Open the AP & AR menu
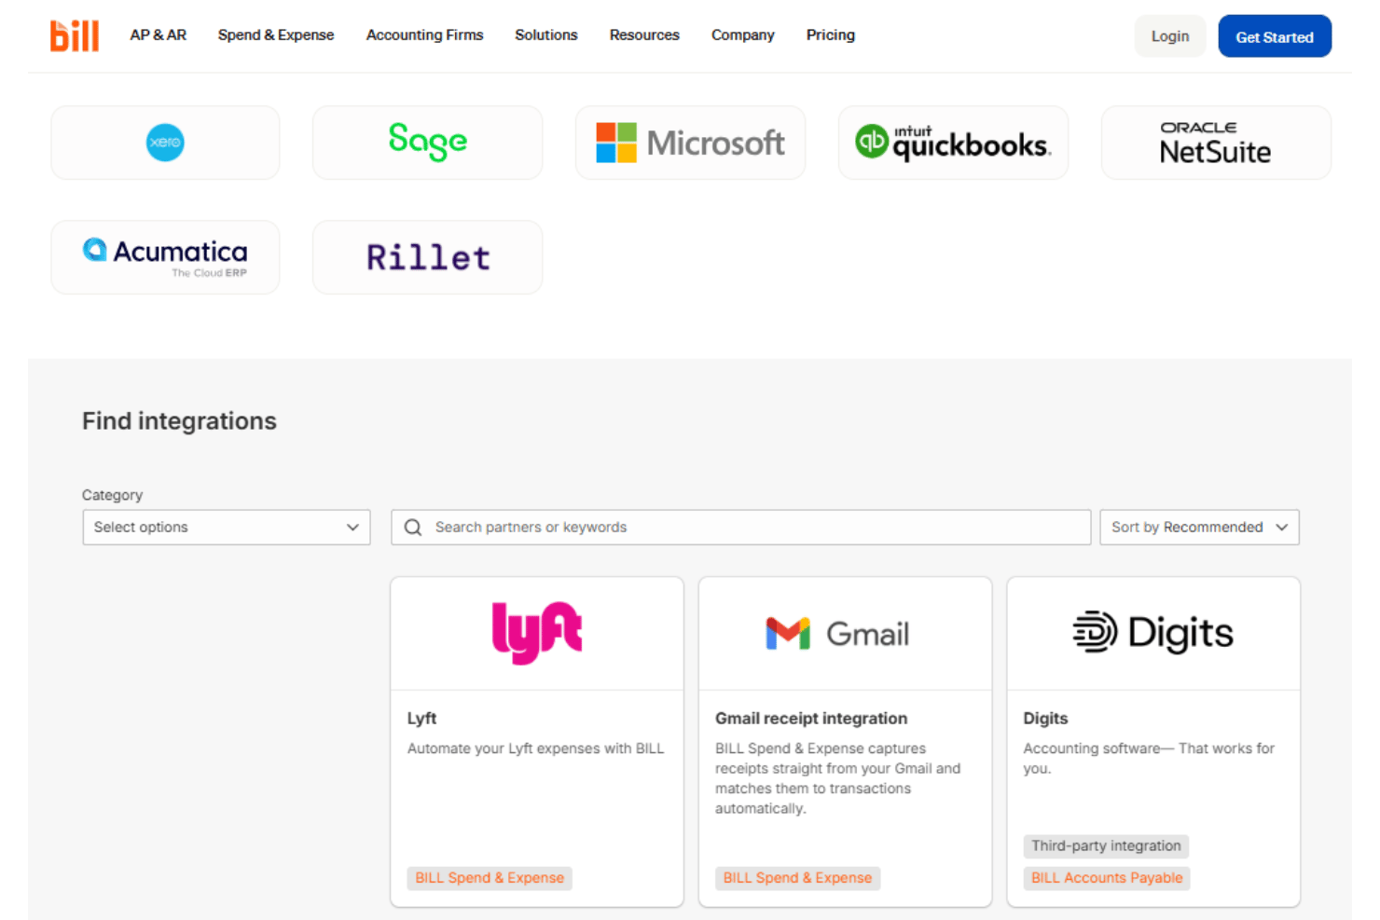This screenshot has height=920, width=1380. [159, 35]
